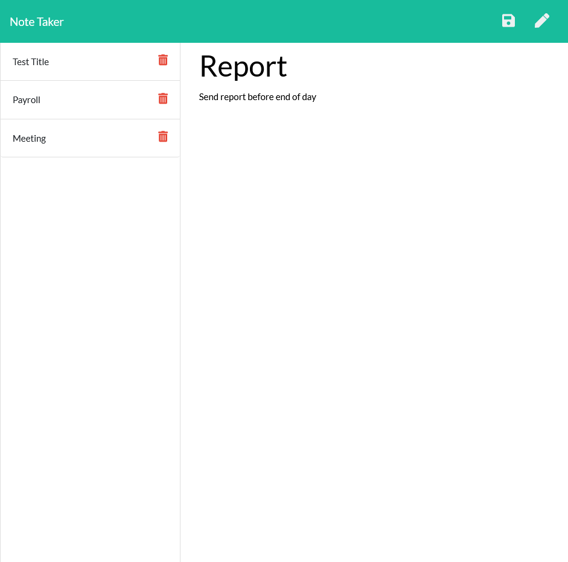
Task: Click the new note pencil icon
Action: click(542, 21)
